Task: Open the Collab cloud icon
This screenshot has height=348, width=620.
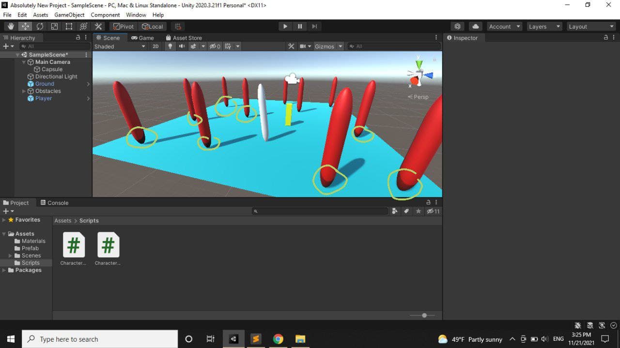Action: [475, 27]
